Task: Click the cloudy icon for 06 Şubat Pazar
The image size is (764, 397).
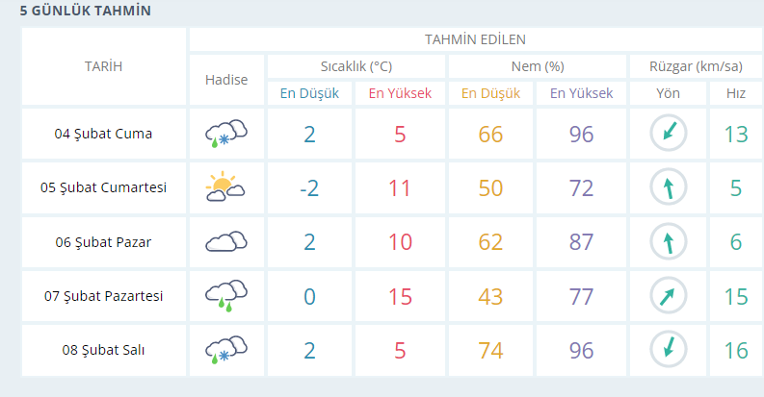Action: tap(226, 241)
